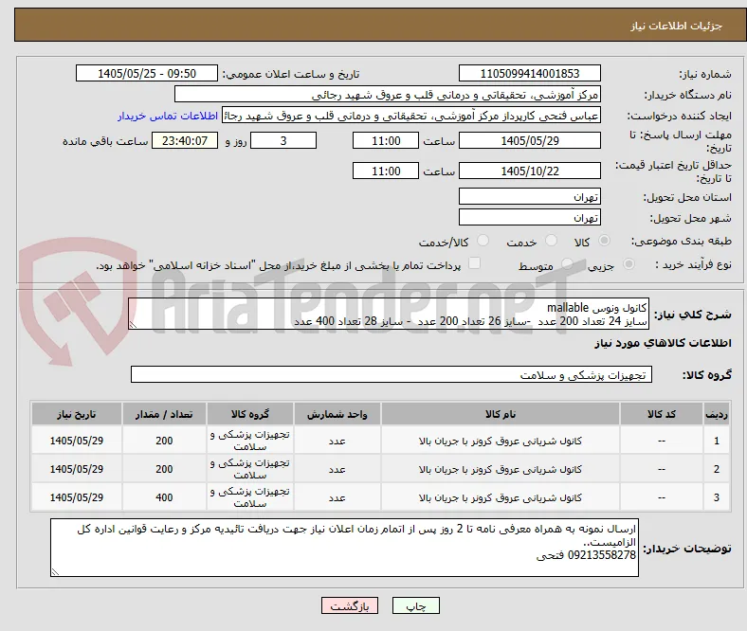Viewport: 747px width, 631px height.
Task: Click the need number field 1105099414001853
Action: click(529, 73)
